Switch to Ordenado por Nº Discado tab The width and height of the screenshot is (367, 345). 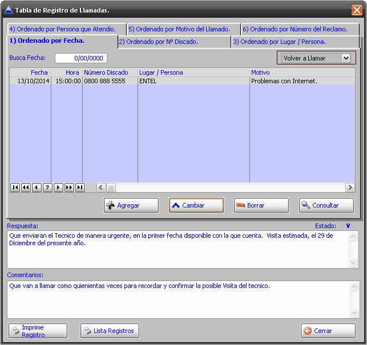174,42
